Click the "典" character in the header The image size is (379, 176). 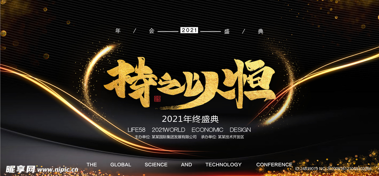point(260,31)
